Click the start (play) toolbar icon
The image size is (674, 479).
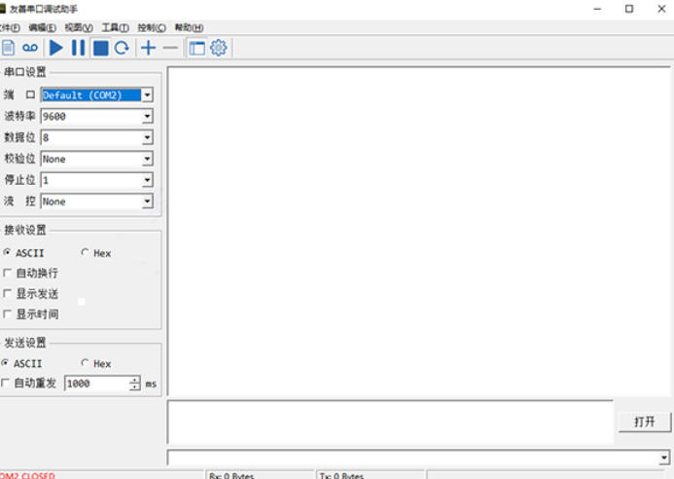pos(55,48)
